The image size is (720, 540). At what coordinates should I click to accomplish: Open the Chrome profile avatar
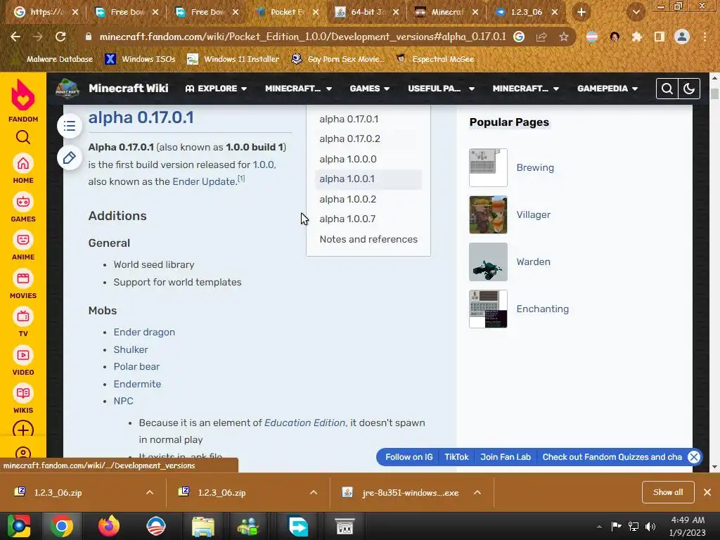682,37
